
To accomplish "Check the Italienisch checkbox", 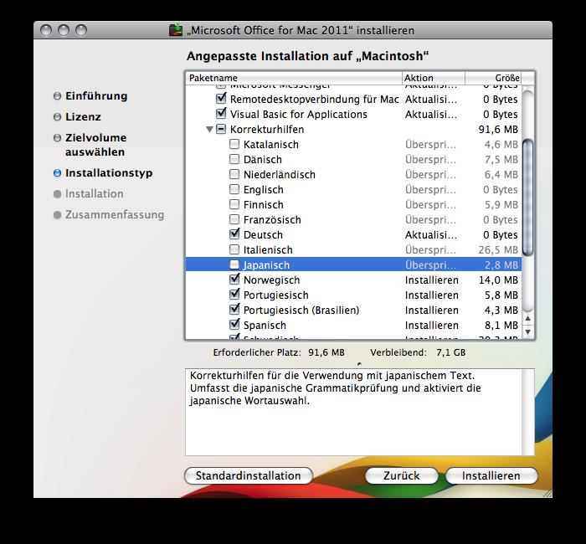I will tap(234, 249).
